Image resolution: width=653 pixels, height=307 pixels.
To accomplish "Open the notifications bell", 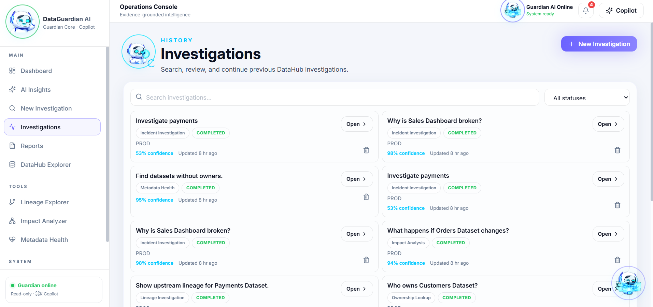I will pos(586,11).
